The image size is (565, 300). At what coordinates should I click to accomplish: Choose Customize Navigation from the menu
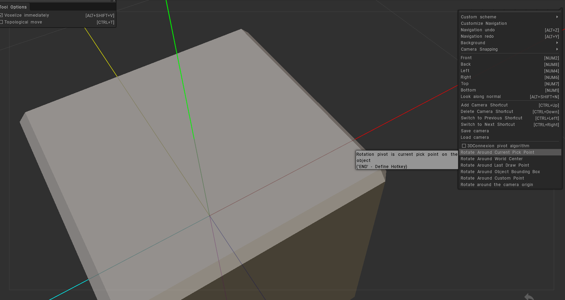483,23
